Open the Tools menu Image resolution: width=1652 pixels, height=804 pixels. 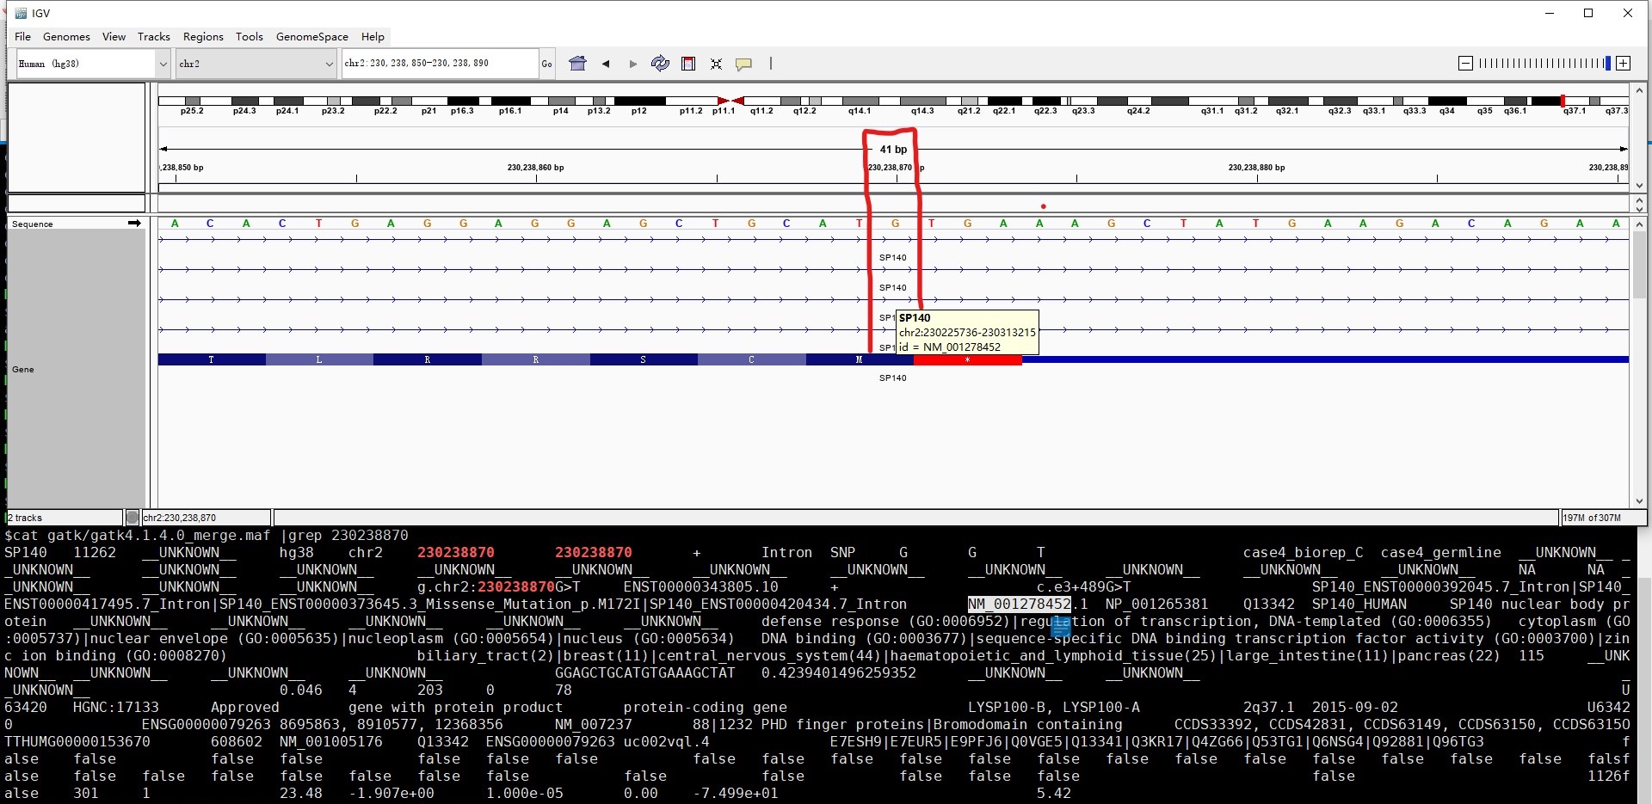coord(250,36)
